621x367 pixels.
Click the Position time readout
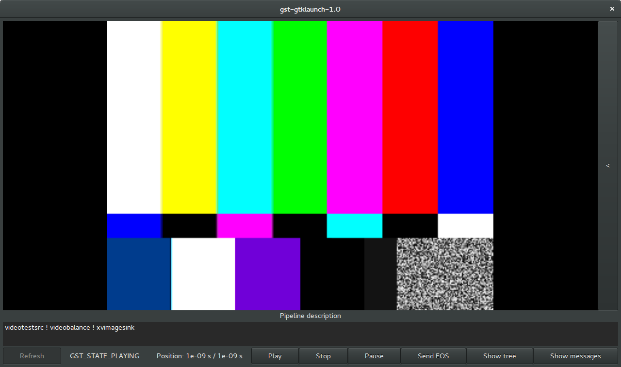(199, 355)
